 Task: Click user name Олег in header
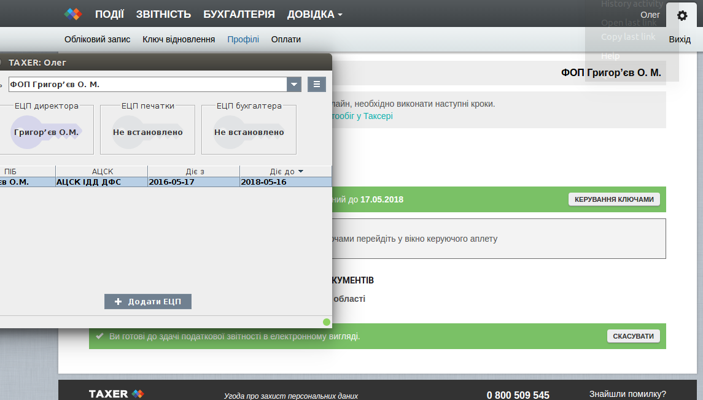650,15
